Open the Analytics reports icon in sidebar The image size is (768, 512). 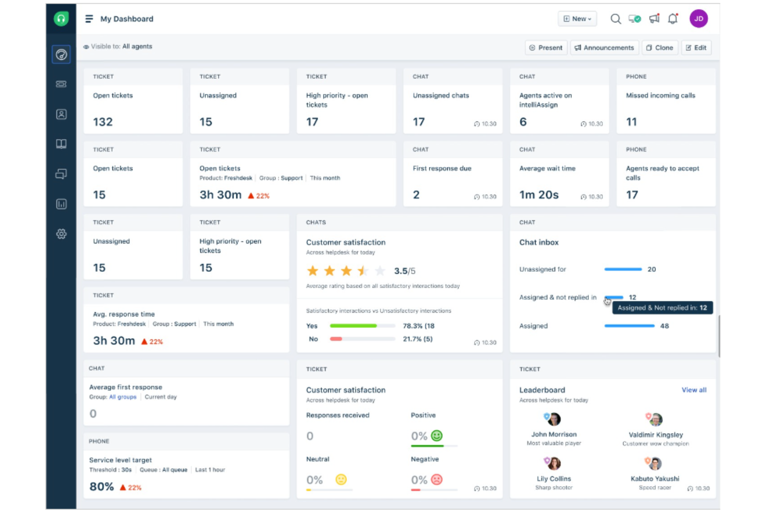coord(61,204)
